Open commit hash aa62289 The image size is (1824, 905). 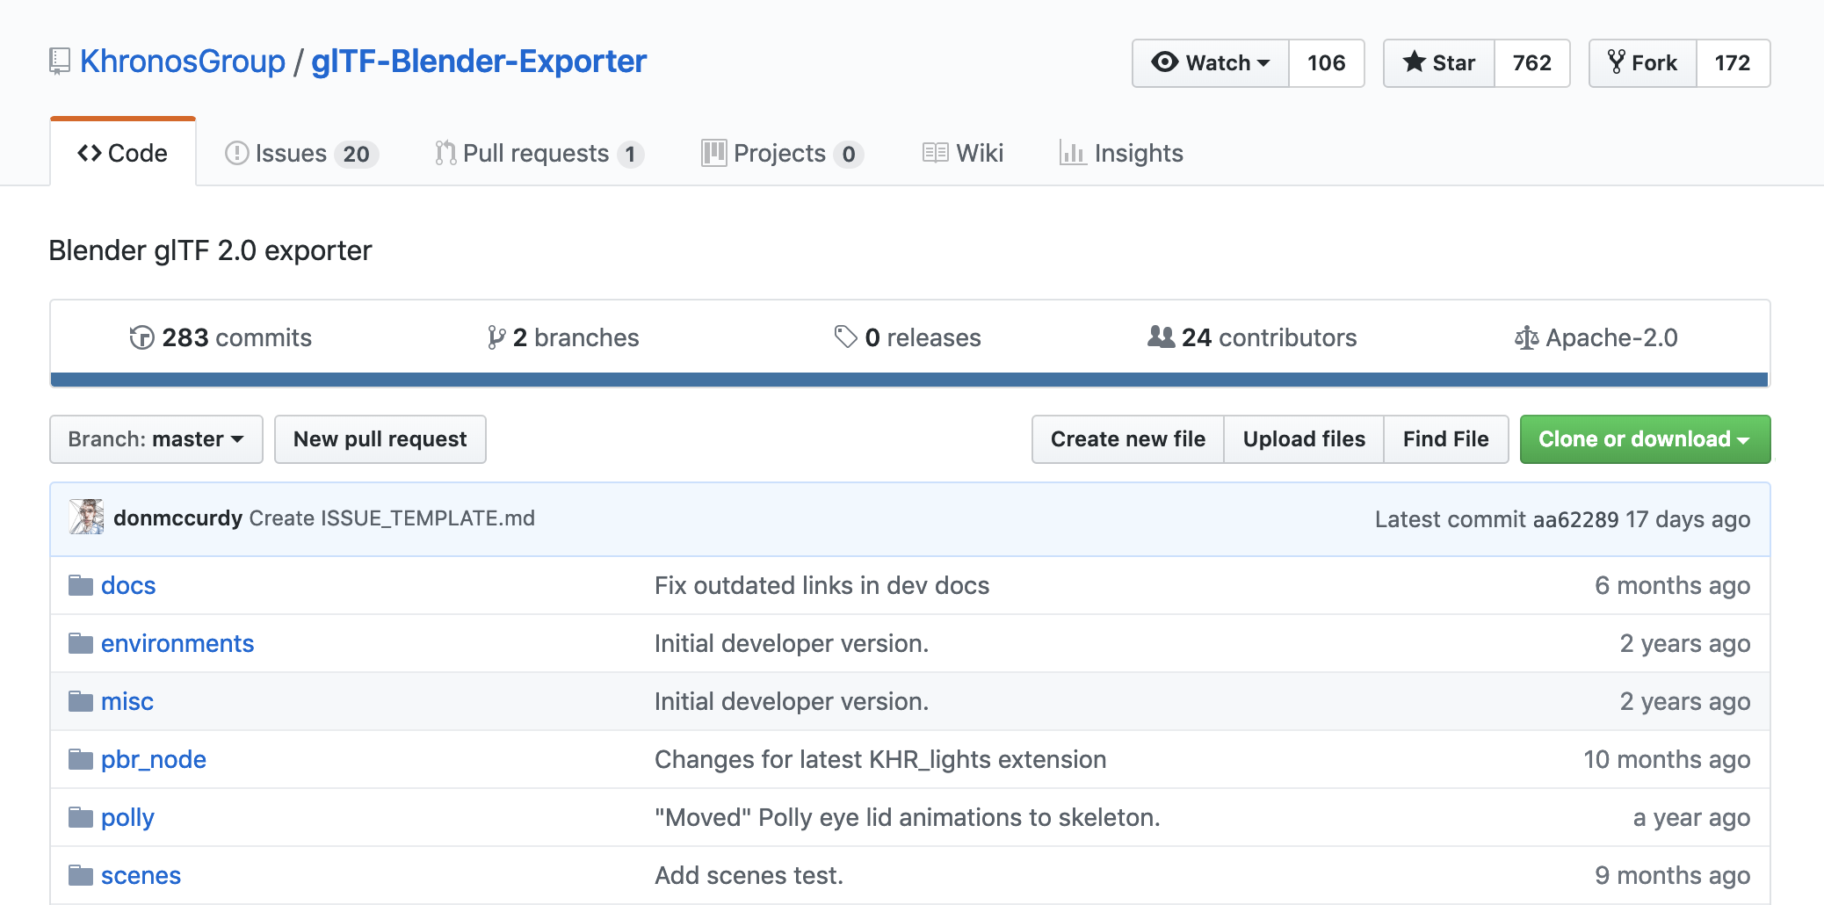click(1575, 519)
